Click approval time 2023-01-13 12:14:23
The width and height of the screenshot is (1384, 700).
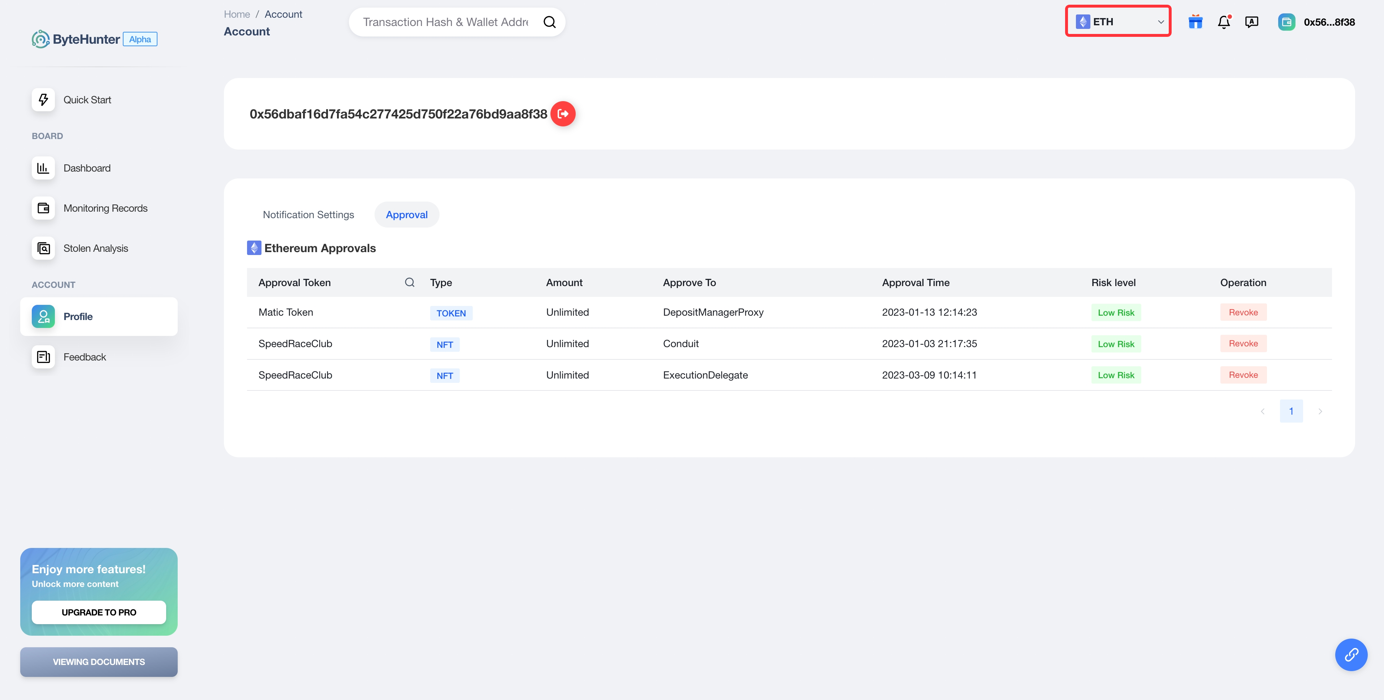[x=930, y=313]
